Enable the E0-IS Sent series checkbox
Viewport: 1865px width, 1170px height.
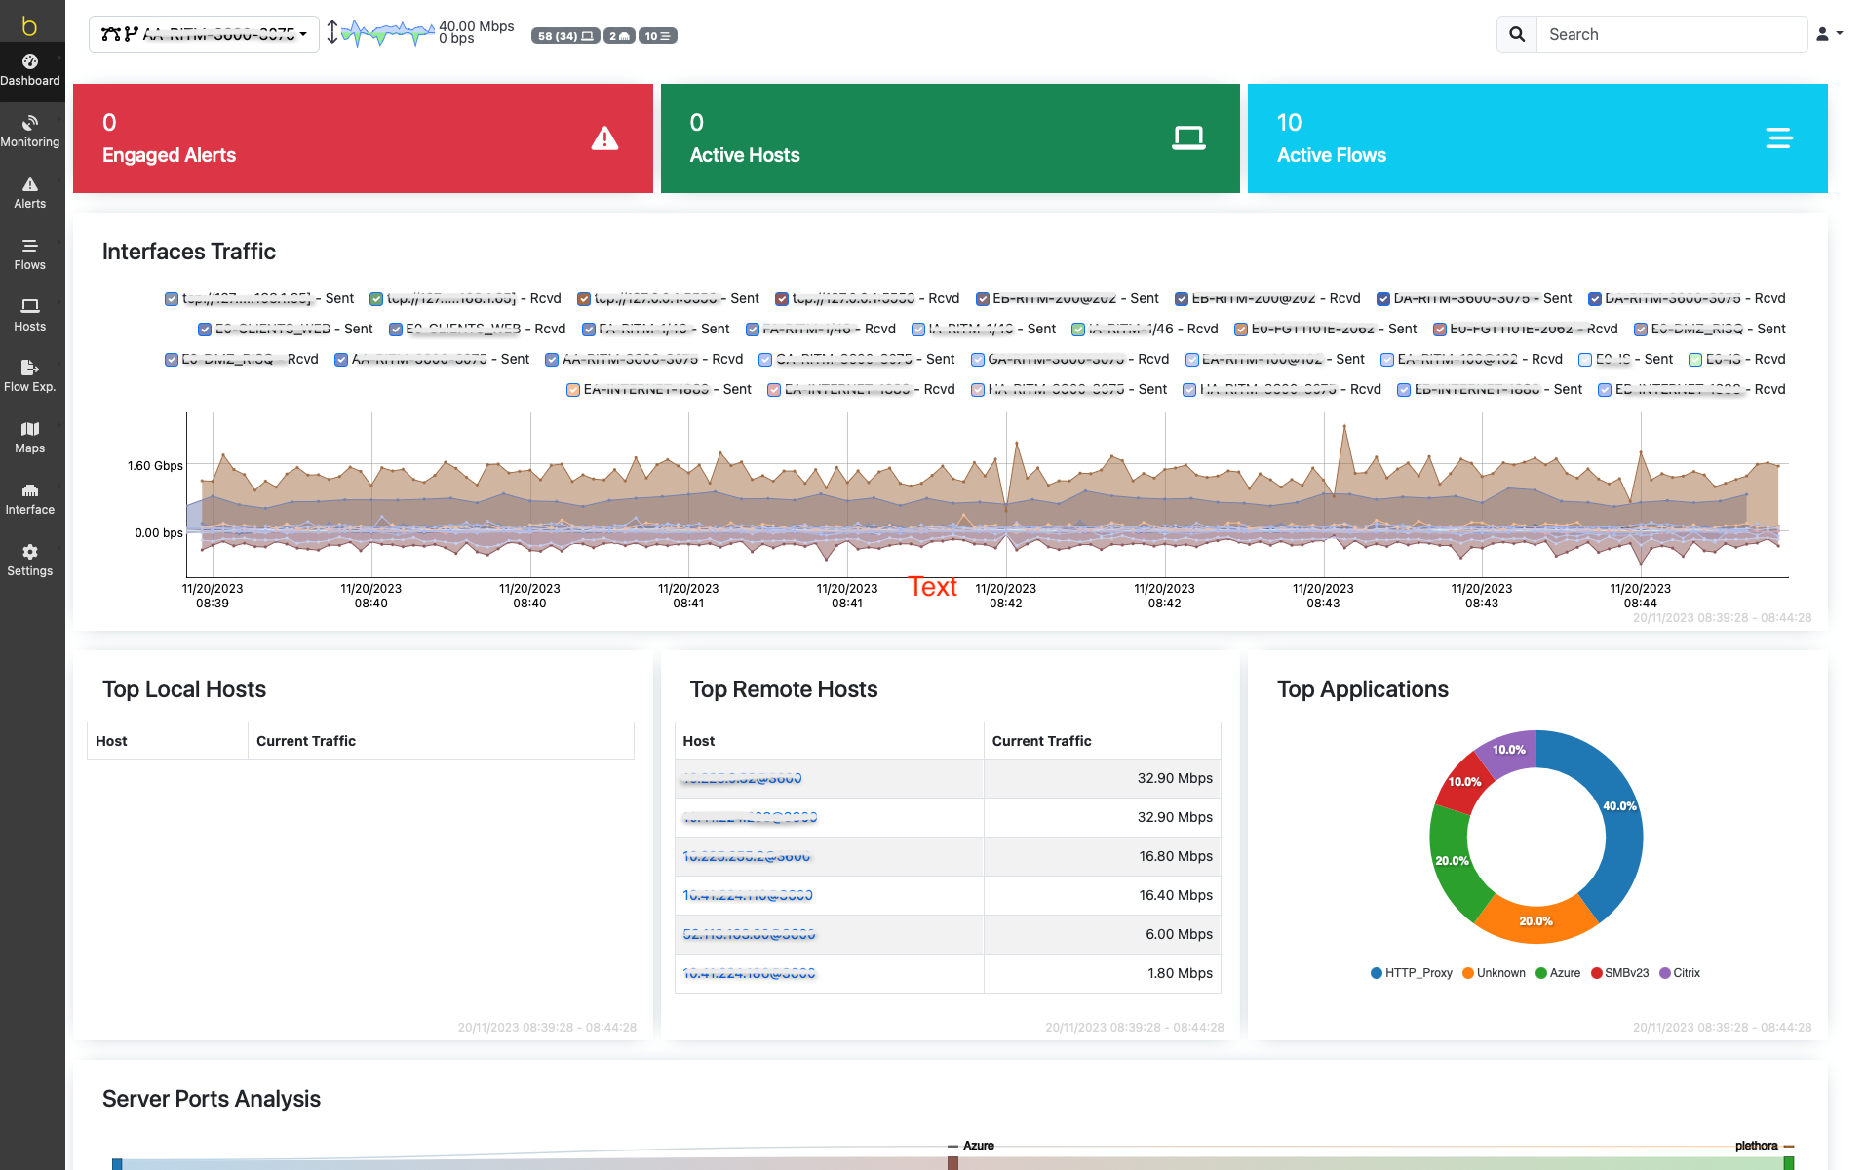(1585, 360)
